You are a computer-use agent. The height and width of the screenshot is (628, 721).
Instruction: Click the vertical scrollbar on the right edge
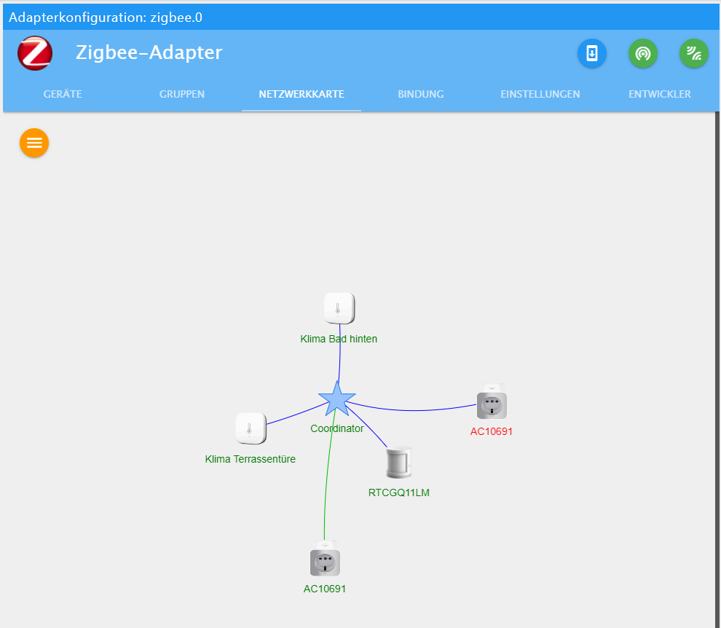tap(717, 368)
